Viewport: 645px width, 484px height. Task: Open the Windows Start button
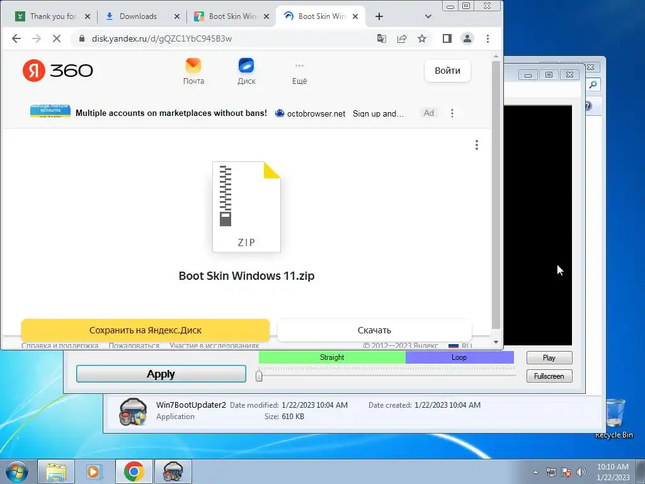click(17, 471)
